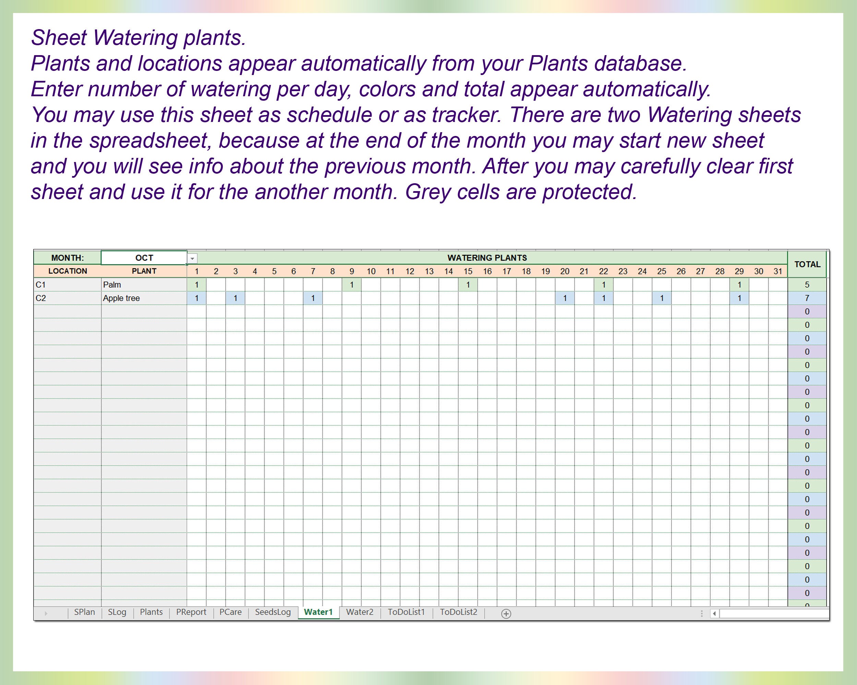Switch to the Water2 sheet
857x685 pixels.
359,613
